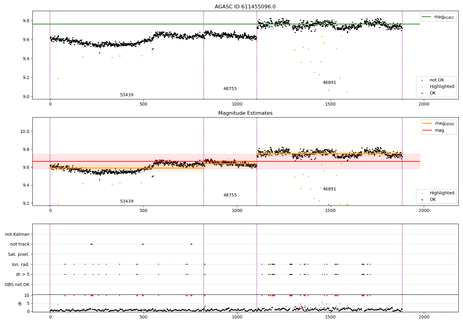
Task: Click the '53439' label in the top plot
Action: pyautogui.click(x=127, y=95)
